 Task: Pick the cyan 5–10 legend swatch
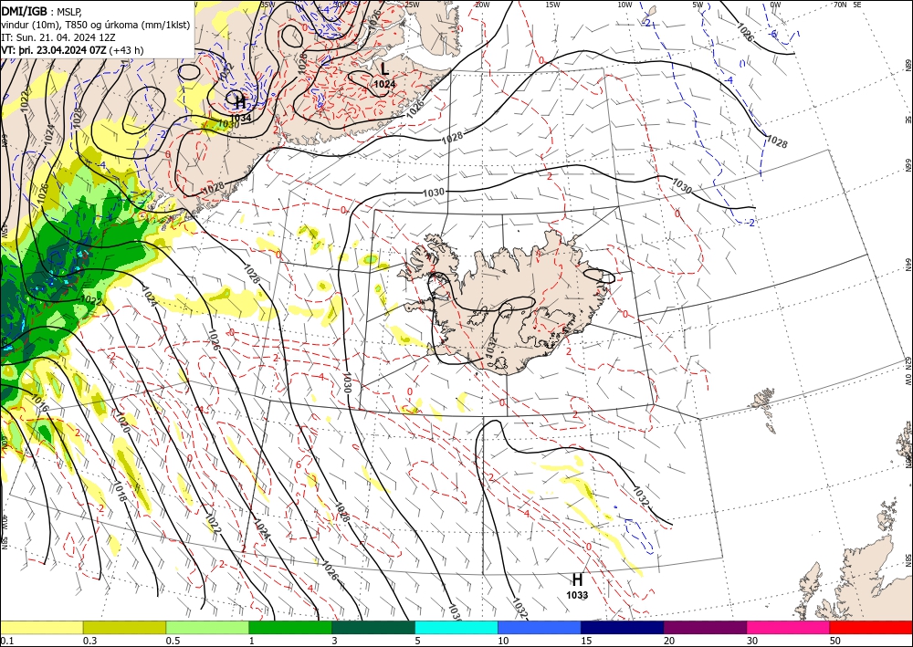point(456,627)
